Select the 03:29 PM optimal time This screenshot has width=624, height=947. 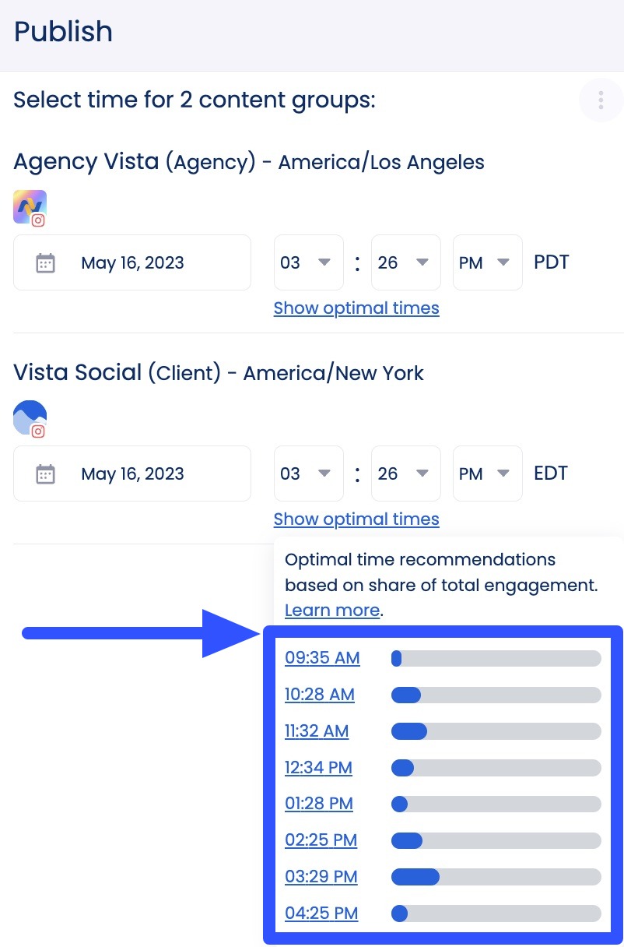(321, 876)
